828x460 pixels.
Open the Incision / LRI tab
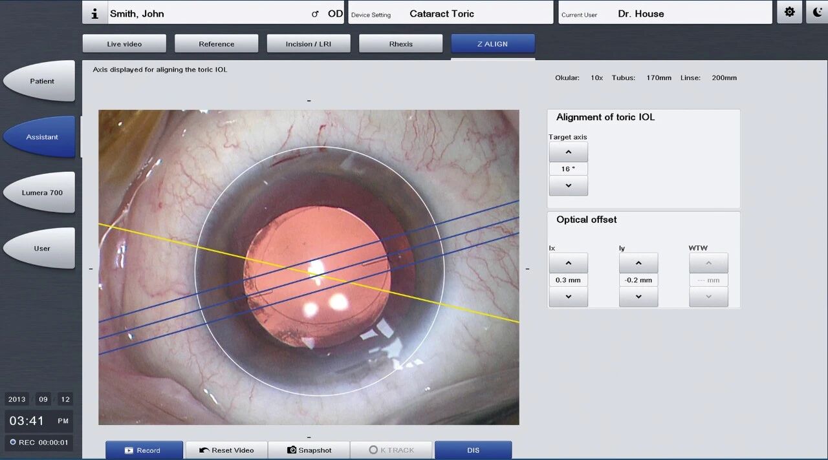pos(309,44)
